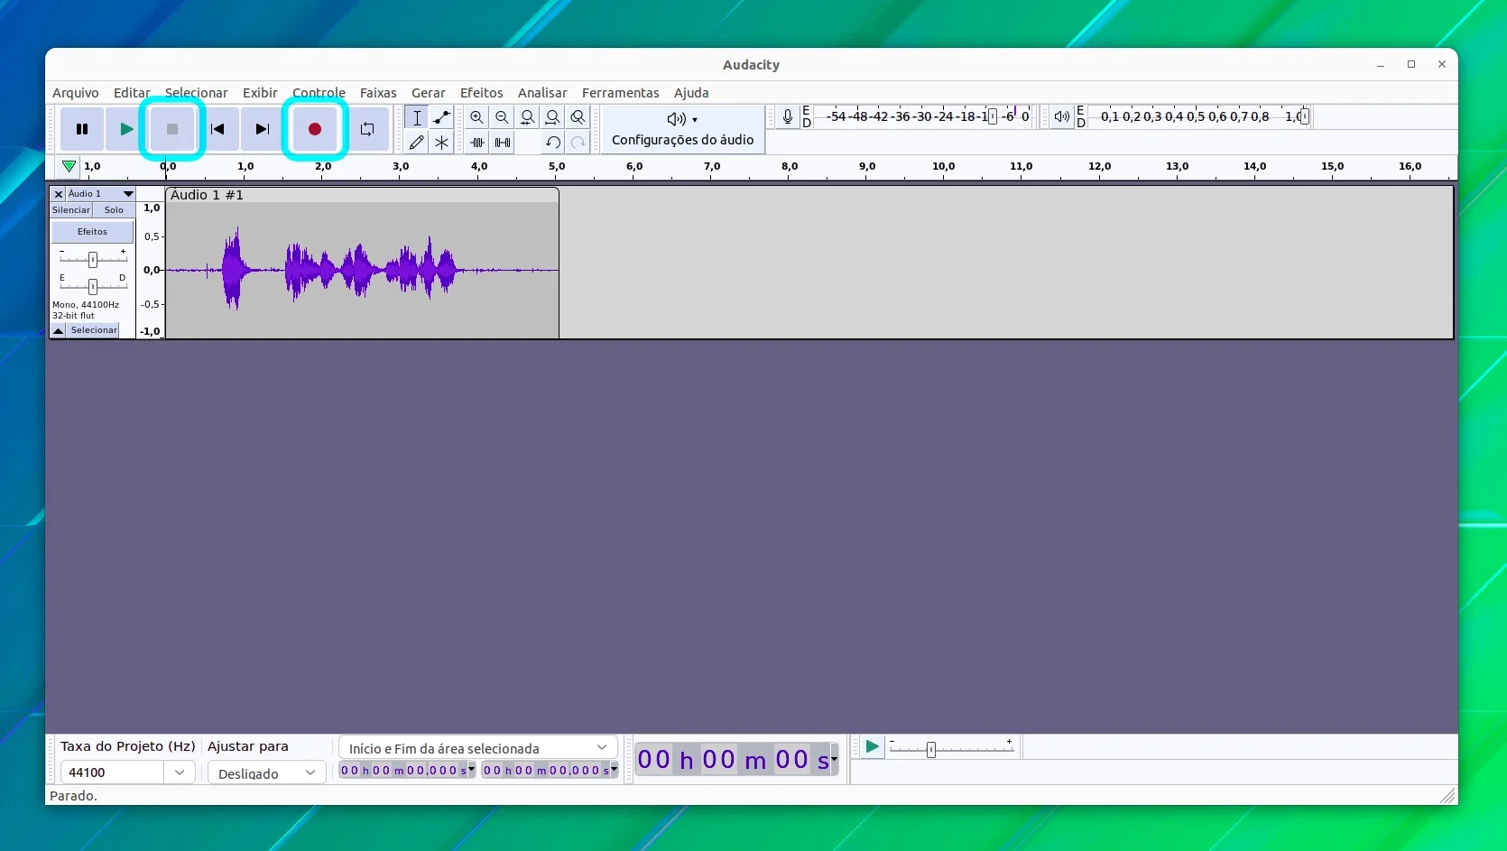Click Play-at-Speed green button

pos(872,747)
